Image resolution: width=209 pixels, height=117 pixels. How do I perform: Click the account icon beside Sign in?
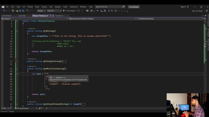point(188,7)
